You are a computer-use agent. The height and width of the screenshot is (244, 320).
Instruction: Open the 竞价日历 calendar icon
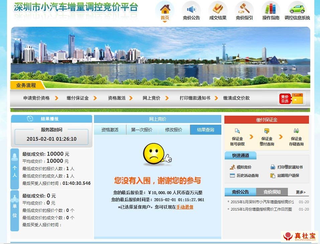click(x=291, y=99)
